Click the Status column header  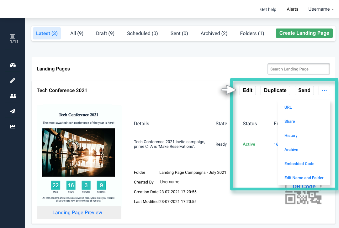click(x=250, y=123)
